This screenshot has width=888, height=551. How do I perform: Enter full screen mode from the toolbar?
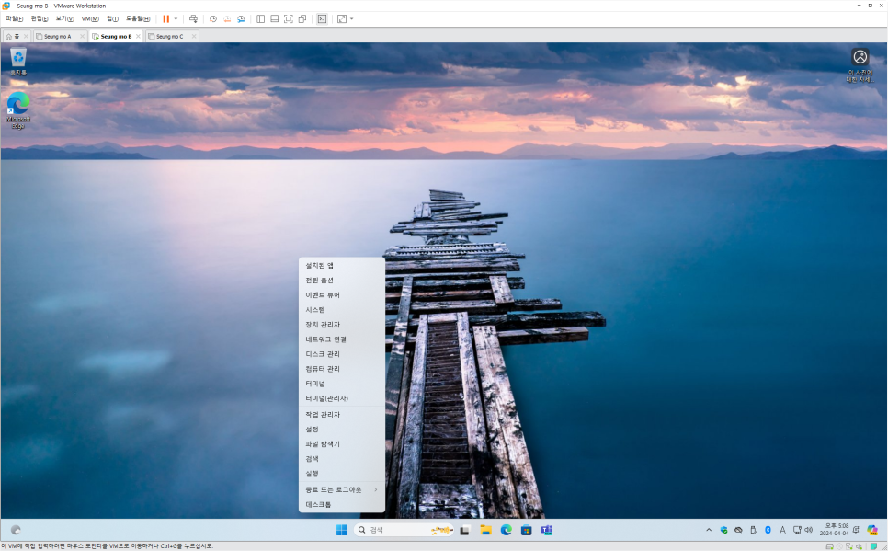(342, 18)
